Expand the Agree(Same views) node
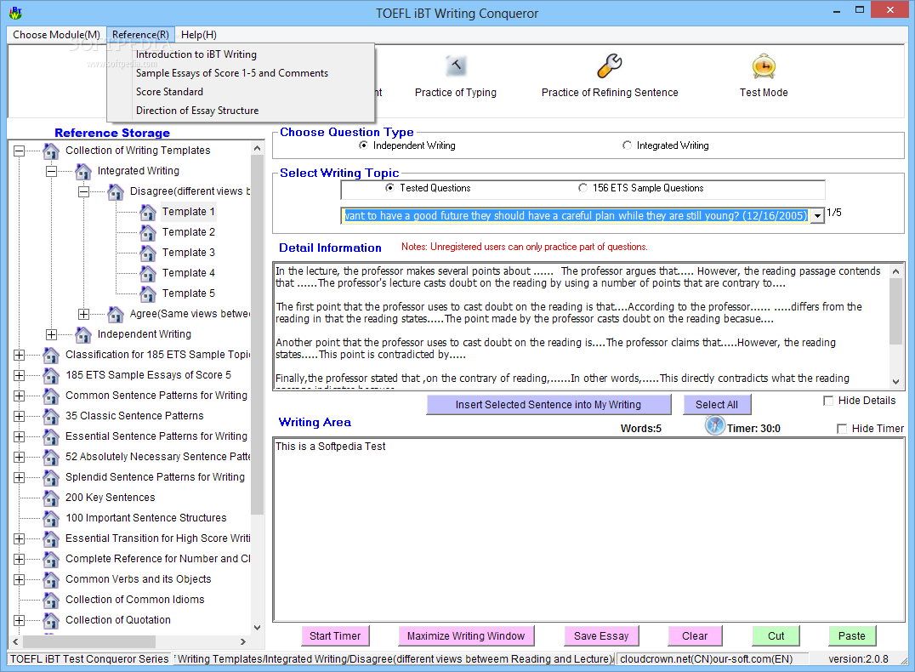Image resolution: width=915 pixels, height=672 pixels. pyautogui.click(x=84, y=314)
